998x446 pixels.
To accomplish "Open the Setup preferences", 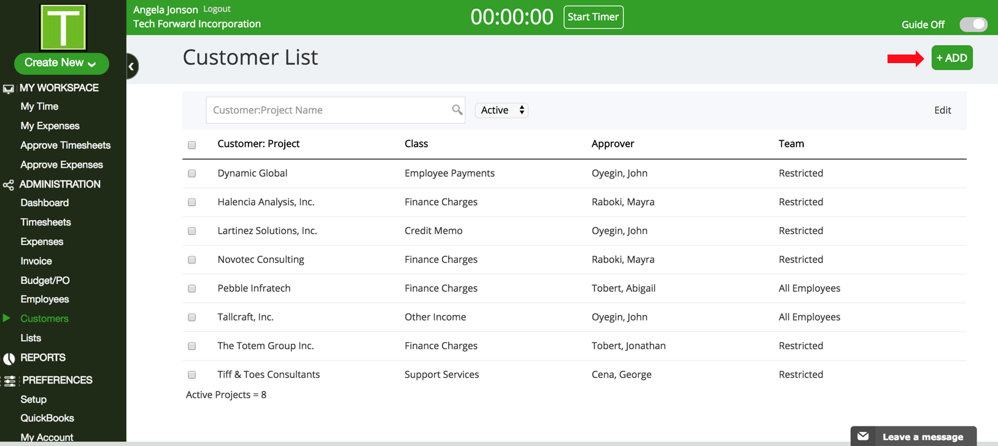I will pos(33,399).
